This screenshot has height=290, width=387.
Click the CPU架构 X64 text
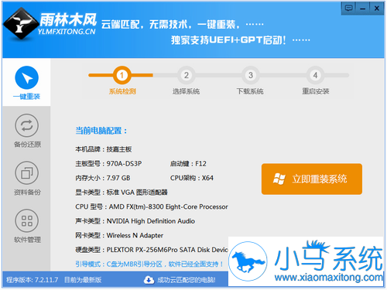coord(192,178)
